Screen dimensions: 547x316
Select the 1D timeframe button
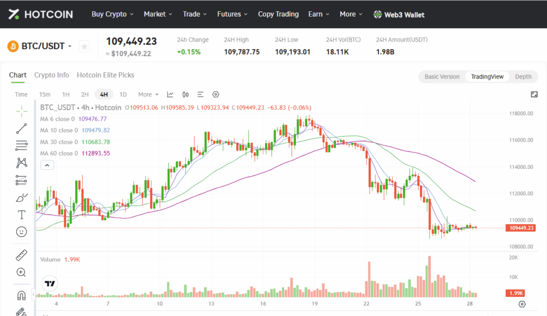pyautogui.click(x=123, y=94)
